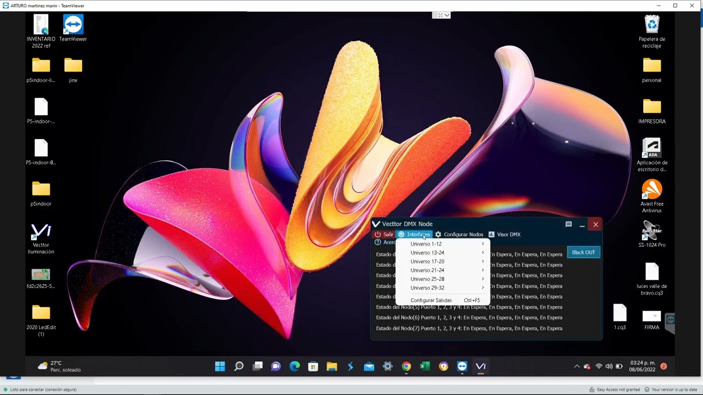
Task: Select the p5indoor-li... folder on desktop
Action: coord(41,70)
